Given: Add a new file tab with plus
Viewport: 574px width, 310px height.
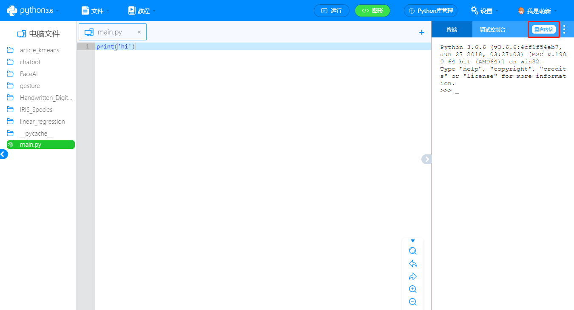Looking at the screenshot, I should [422, 32].
